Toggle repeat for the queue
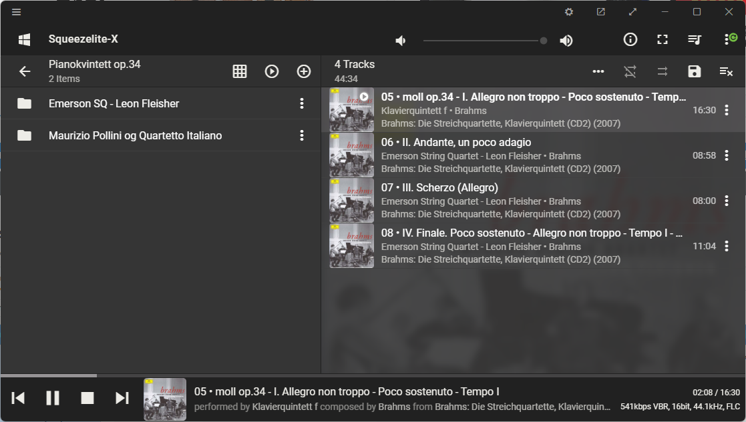This screenshot has width=746, height=422. [x=663, y=71]
